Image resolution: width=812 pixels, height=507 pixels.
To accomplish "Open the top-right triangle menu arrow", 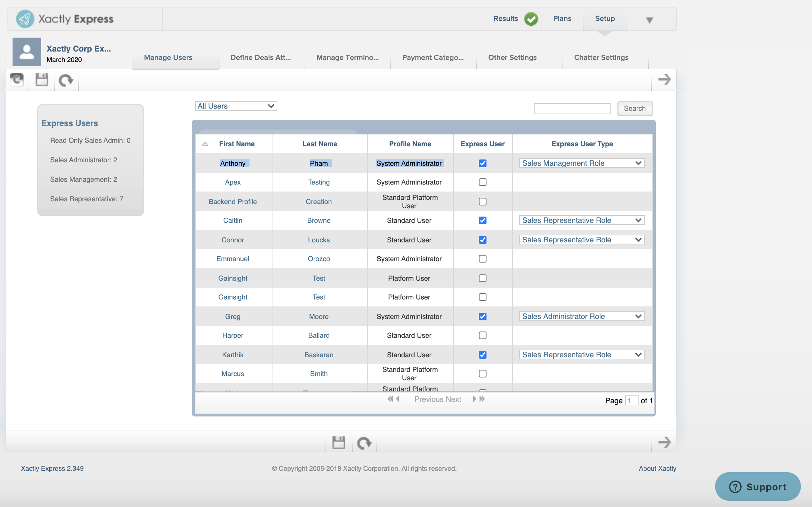I will [x=649, y=20].
